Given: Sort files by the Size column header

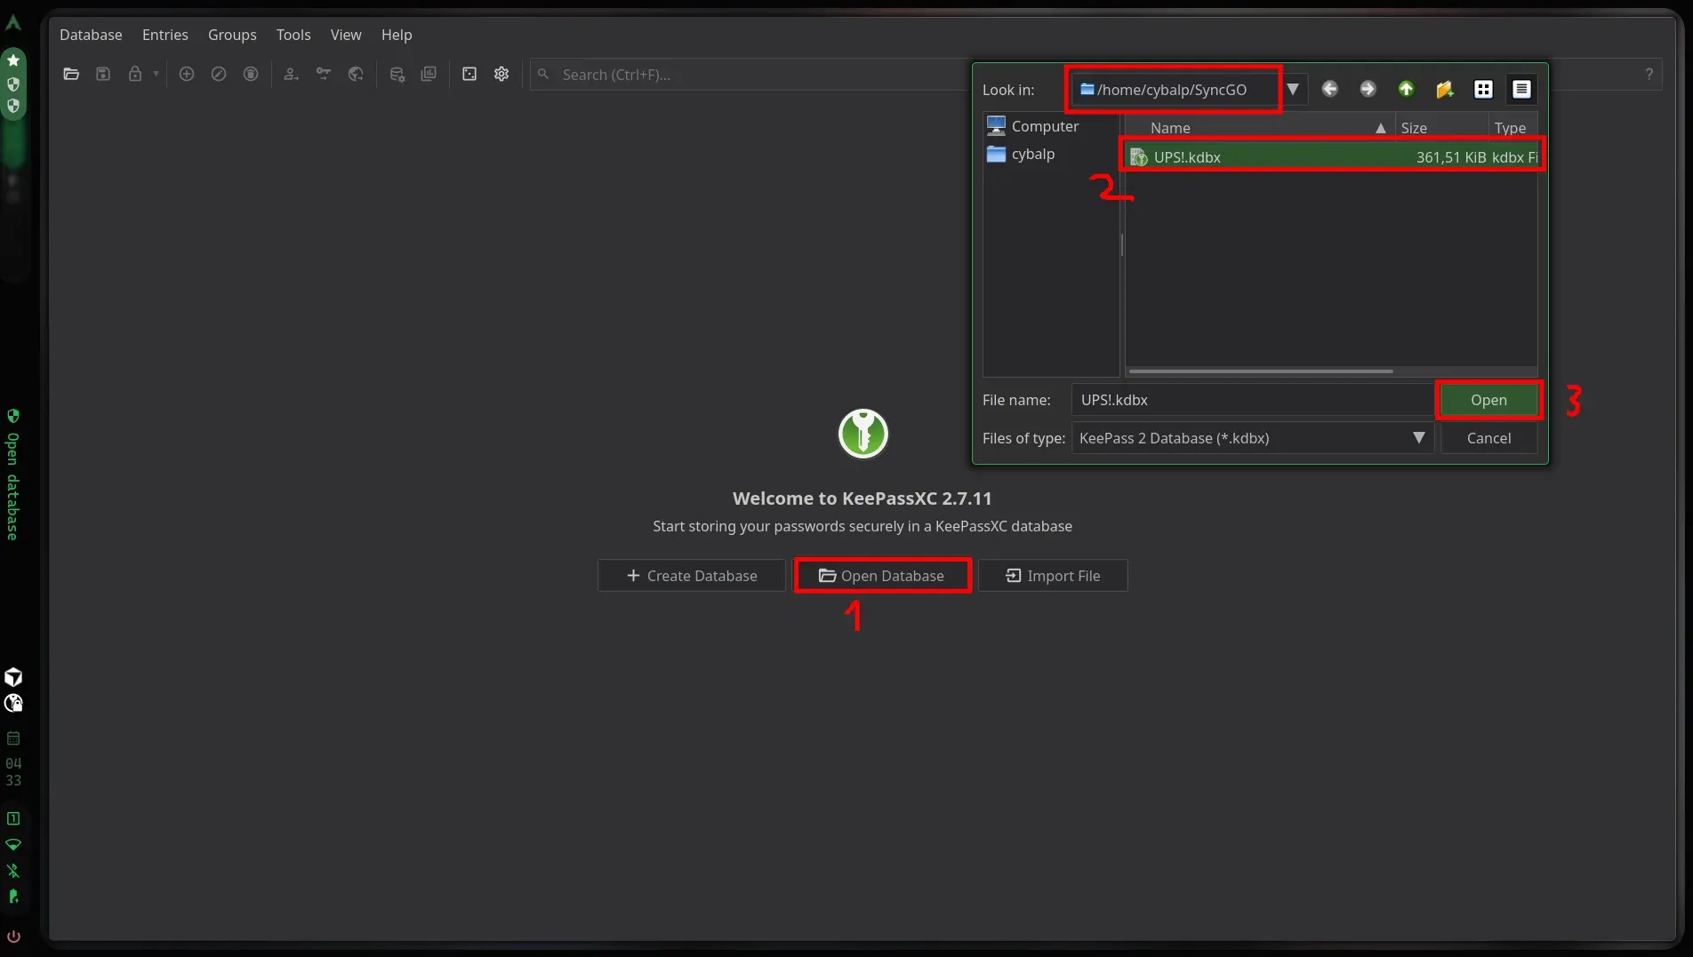Looking at the screenshot, I should pyautogui.click(x=1440, y=128).
